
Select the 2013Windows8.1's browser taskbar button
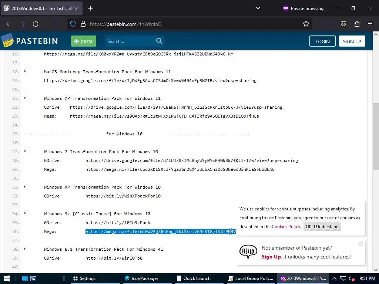pyautogui.click(x=303, y=278)
